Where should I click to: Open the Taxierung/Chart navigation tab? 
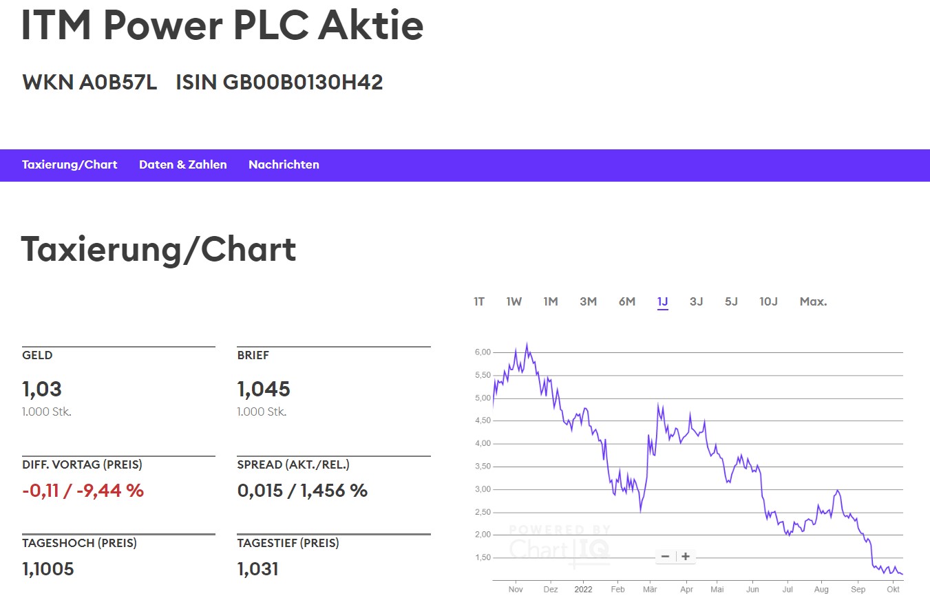tap(70, 164)
